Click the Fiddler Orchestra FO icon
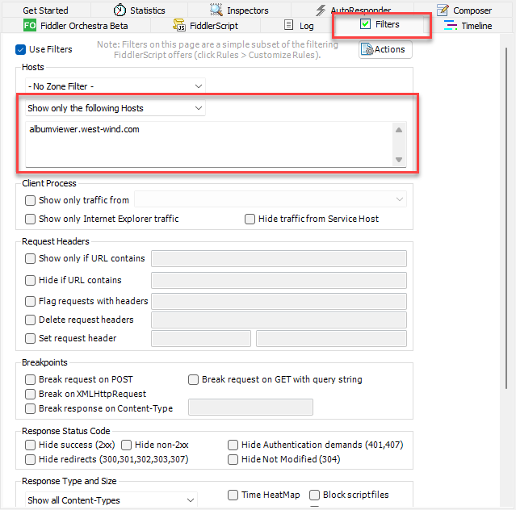 tap(30, 25)
